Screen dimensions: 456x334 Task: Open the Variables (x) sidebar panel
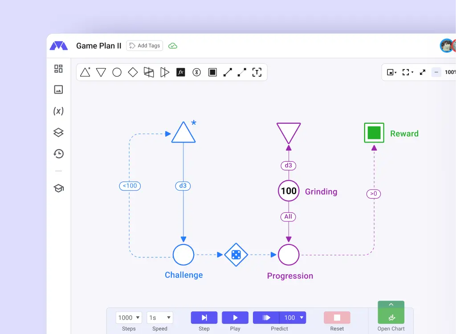[58, 111]
